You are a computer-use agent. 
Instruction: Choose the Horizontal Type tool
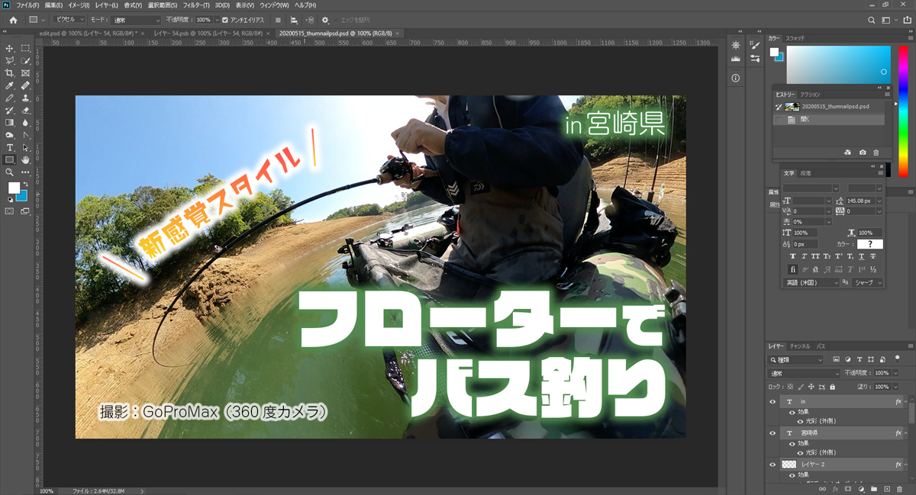coord(10,147)
